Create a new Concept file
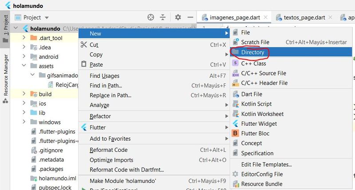Viewport: 355px width, 190px height. click(291, 143)
